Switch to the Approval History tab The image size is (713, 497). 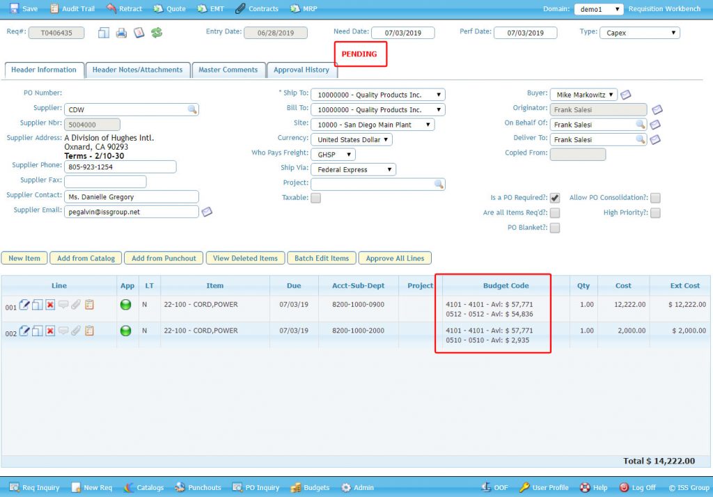[x=302, y=70]
